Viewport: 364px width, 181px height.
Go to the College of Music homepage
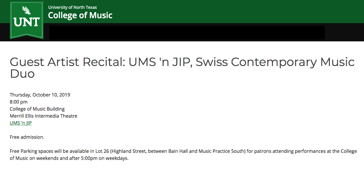coord(80,15)
